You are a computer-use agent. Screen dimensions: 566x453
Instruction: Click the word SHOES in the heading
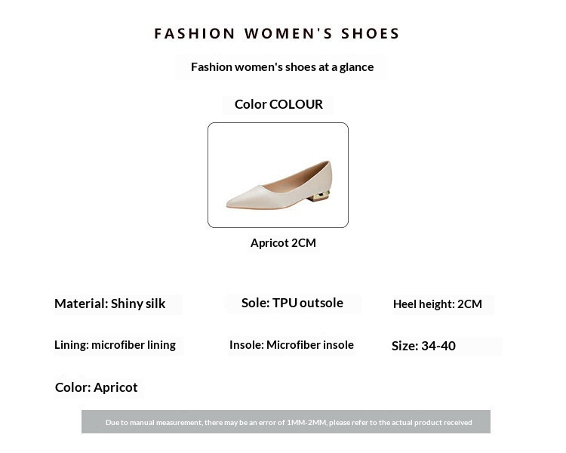(370, 34)
